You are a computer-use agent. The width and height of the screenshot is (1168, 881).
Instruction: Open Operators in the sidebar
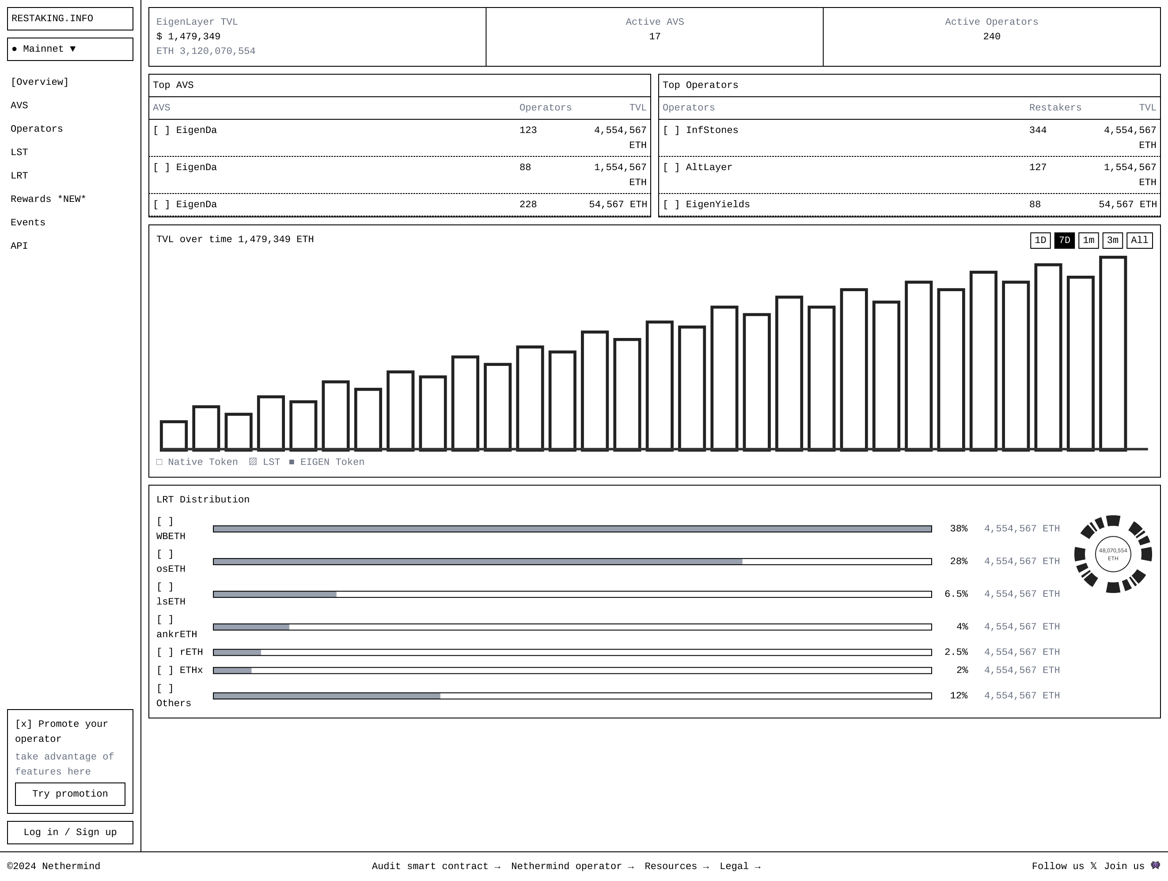pyautogui.click(x=37, y=129)
